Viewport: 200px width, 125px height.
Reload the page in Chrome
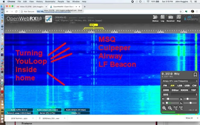16,11
